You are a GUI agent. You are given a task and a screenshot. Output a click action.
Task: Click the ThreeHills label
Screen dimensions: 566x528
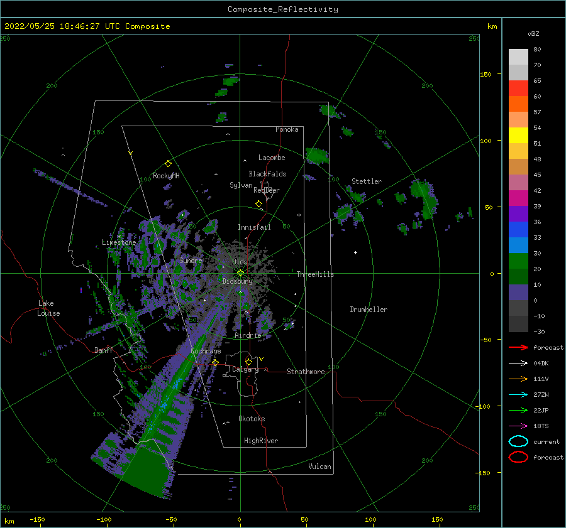click(x=315, y=274)
